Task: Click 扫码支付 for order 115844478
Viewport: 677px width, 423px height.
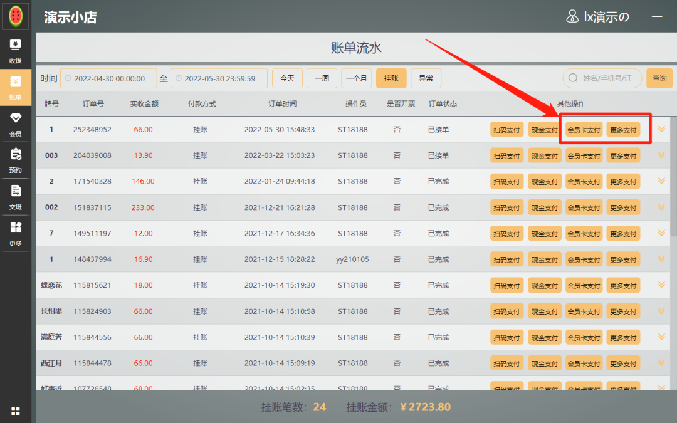Action: (506, 363)
